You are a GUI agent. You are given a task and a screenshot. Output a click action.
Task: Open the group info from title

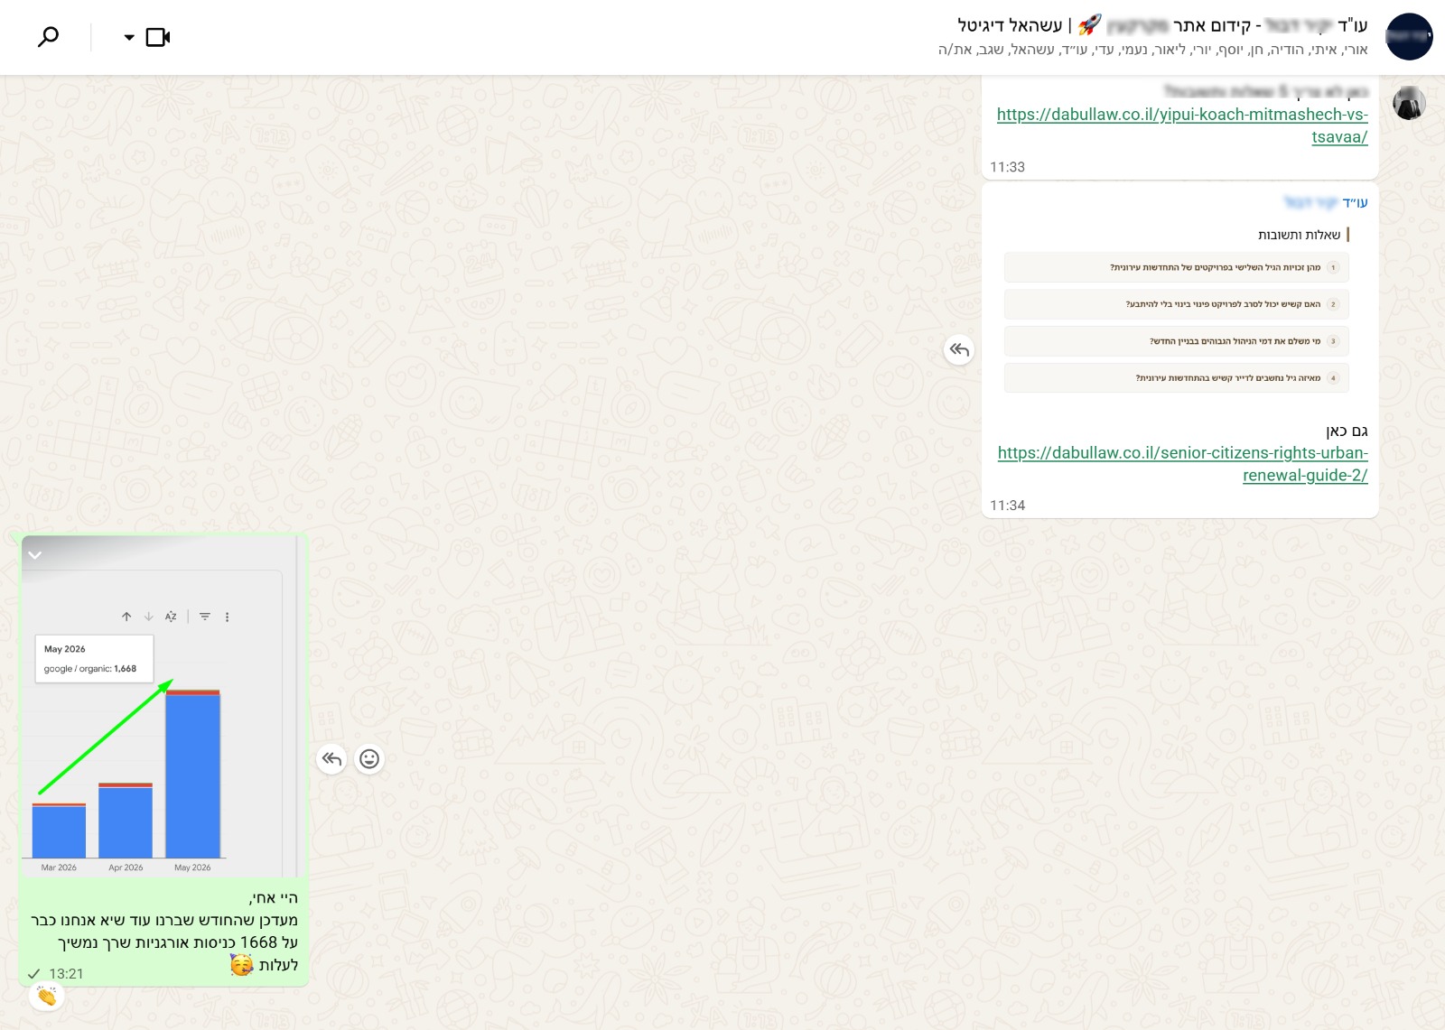pos(1162,24)
